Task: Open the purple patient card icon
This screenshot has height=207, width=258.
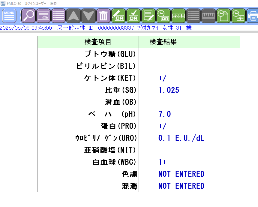Action: (43, 16)
